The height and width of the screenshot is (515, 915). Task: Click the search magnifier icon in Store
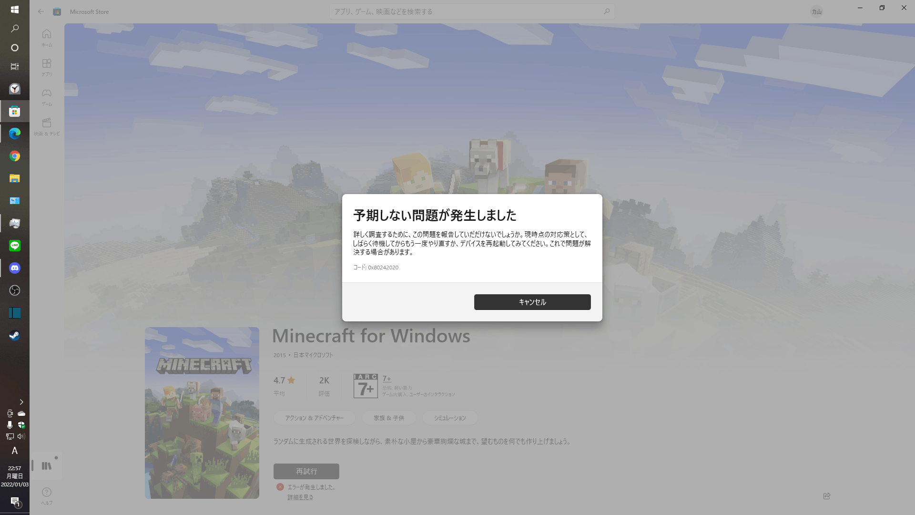607,11
